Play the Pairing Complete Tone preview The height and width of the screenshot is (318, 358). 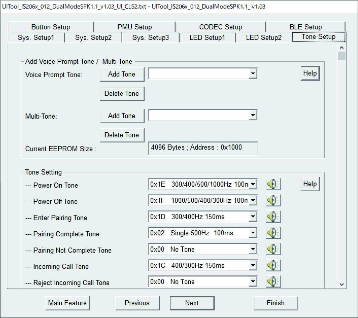pyautogui.click(x=273, y=233)
